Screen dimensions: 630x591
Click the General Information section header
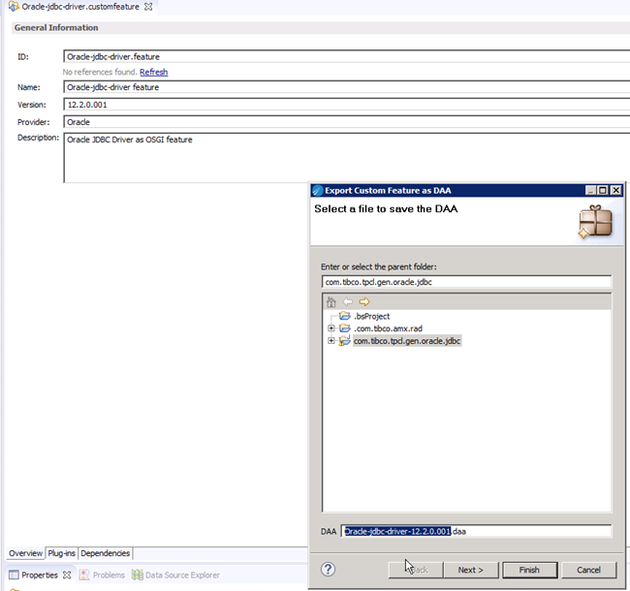(x=56, y=28)
